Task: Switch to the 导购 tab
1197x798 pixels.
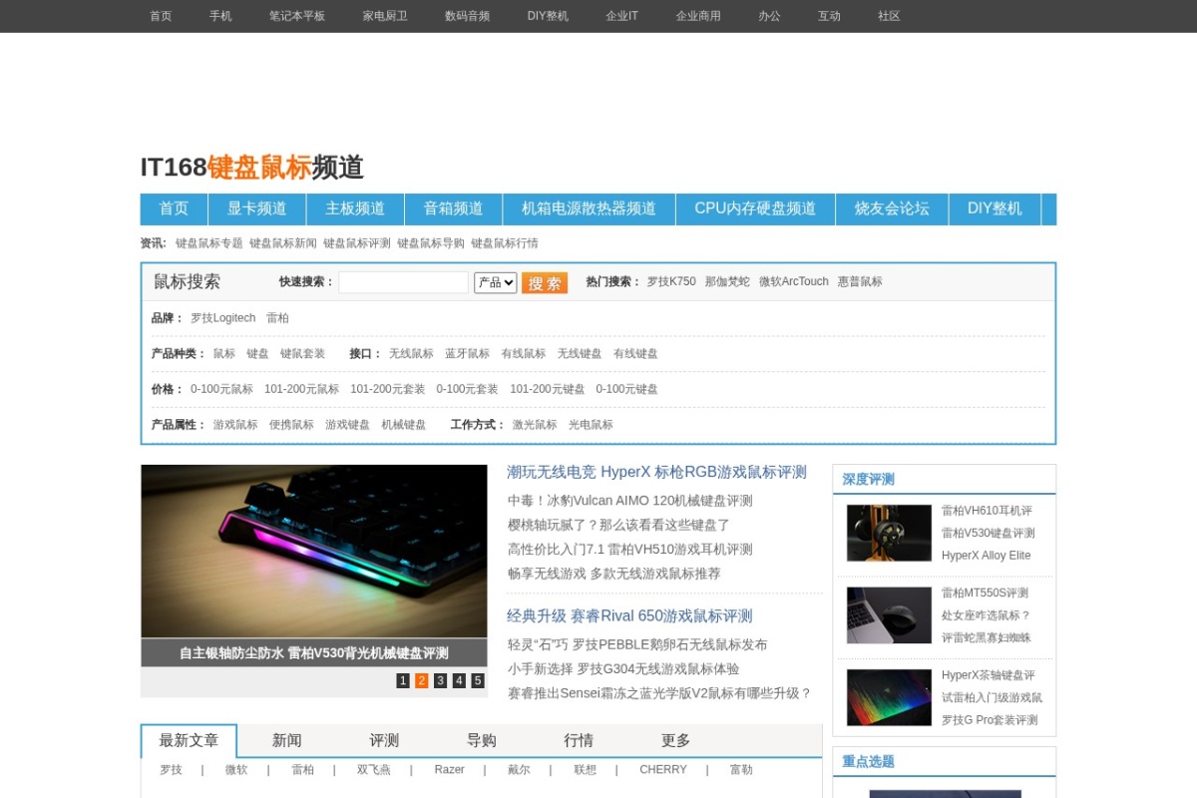Action: [x=481, y=741]
